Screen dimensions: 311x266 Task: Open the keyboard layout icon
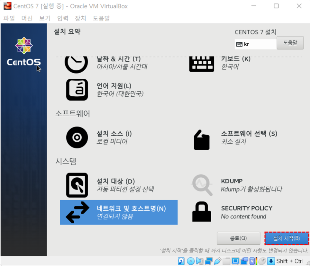(202, 64)
